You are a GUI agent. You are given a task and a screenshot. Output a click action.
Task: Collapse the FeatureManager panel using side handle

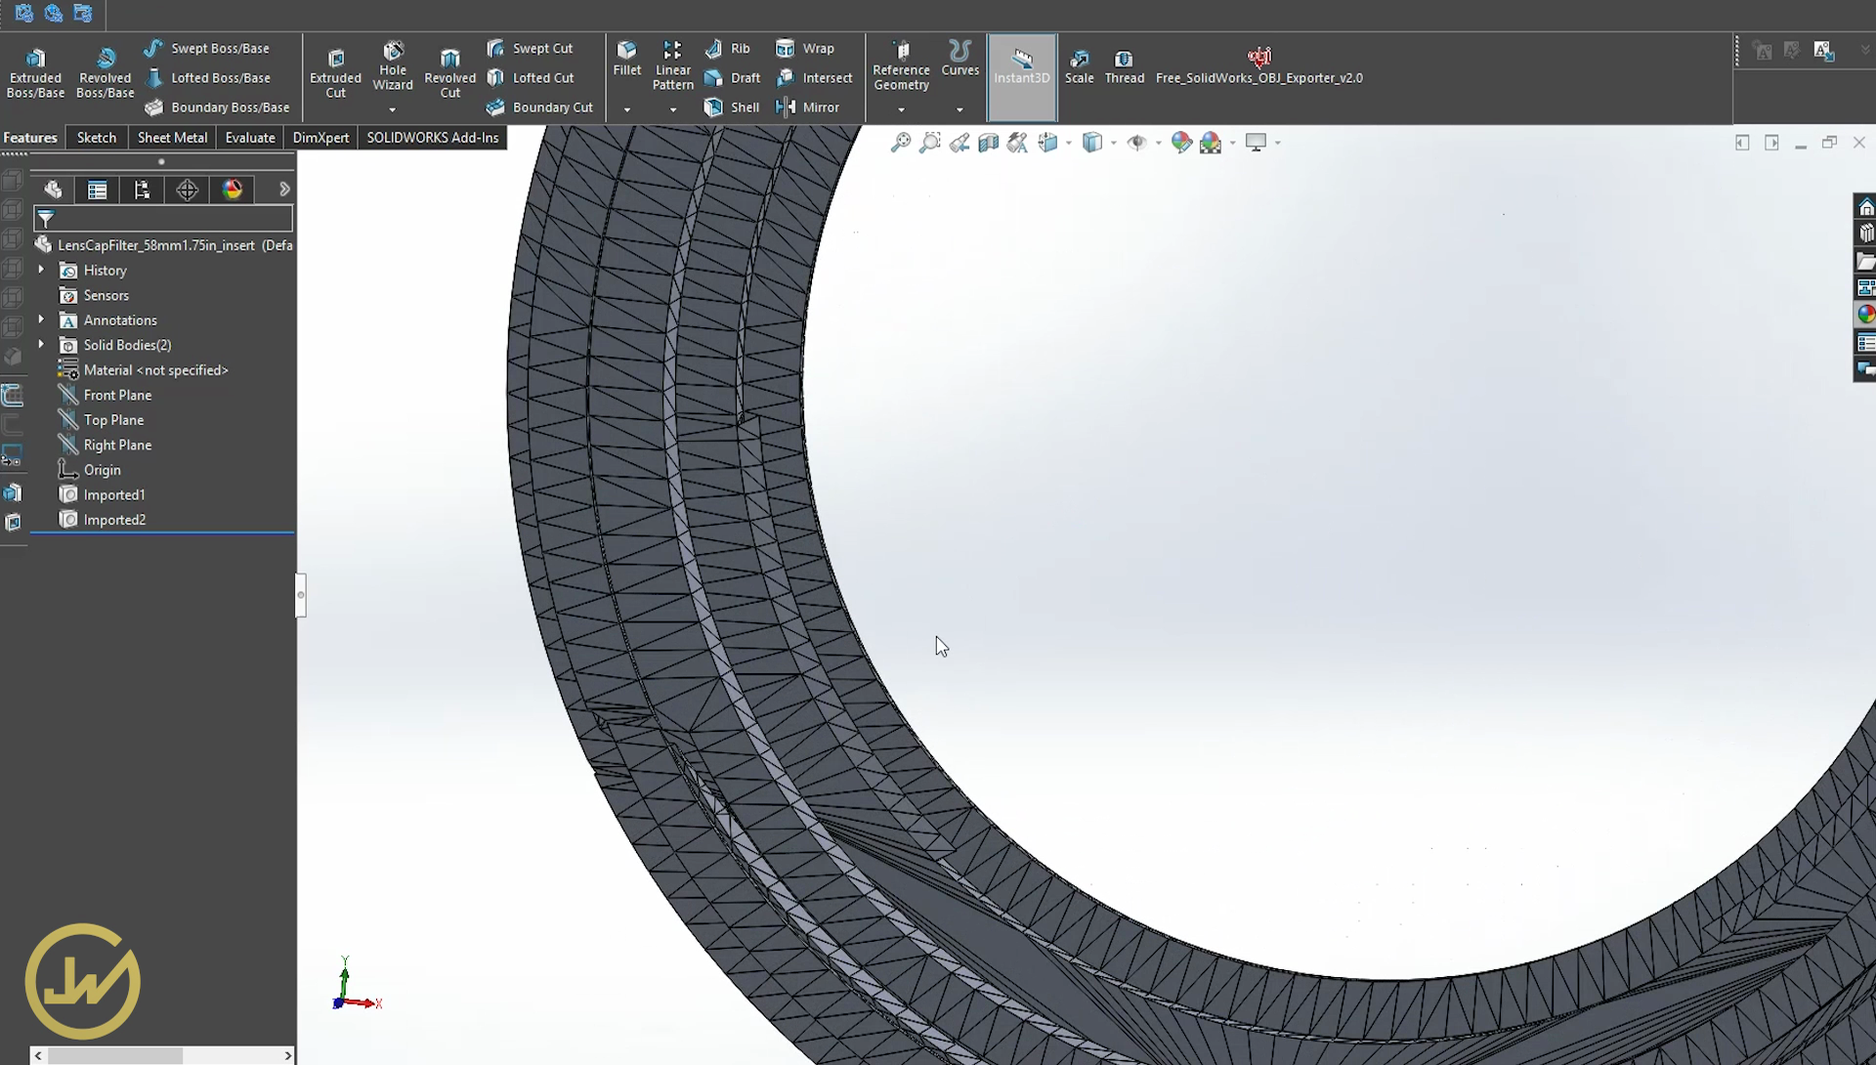(301, 595)
